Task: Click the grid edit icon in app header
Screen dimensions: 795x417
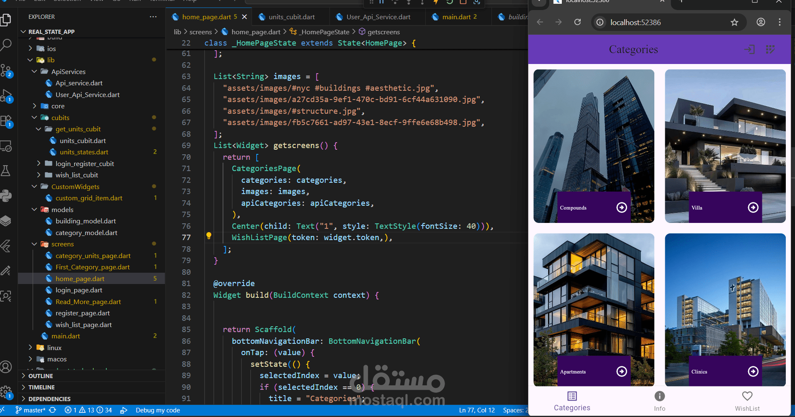Action: (x=770, y=49)
